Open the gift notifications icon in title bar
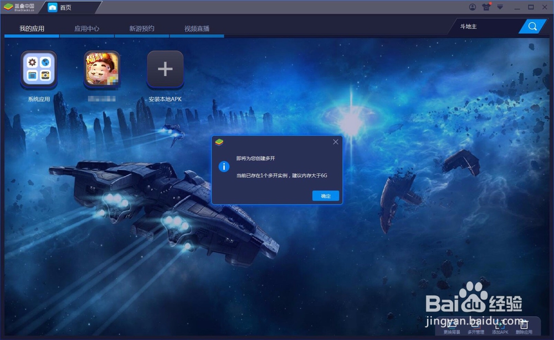This screenshot has height=340, width=554. click(x=486, y=7)
